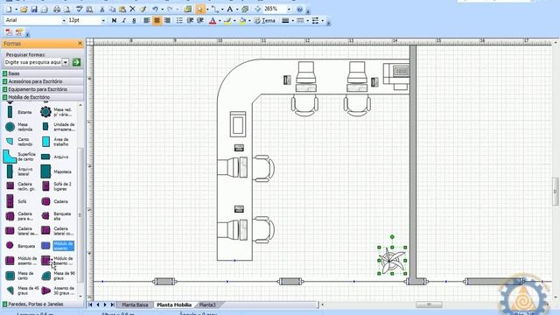
Task: Redo the last undone action
Action: coord(170,10)
